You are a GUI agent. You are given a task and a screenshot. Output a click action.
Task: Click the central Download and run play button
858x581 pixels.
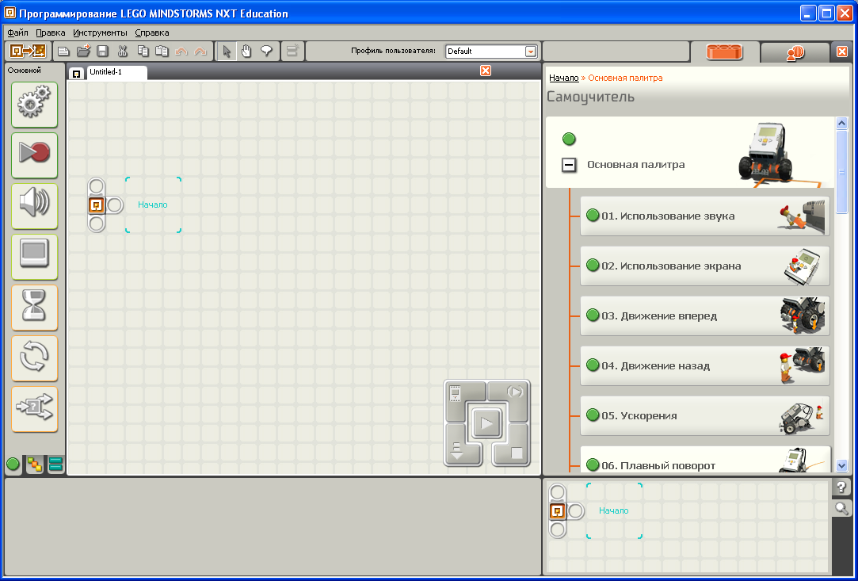[486, 422]
